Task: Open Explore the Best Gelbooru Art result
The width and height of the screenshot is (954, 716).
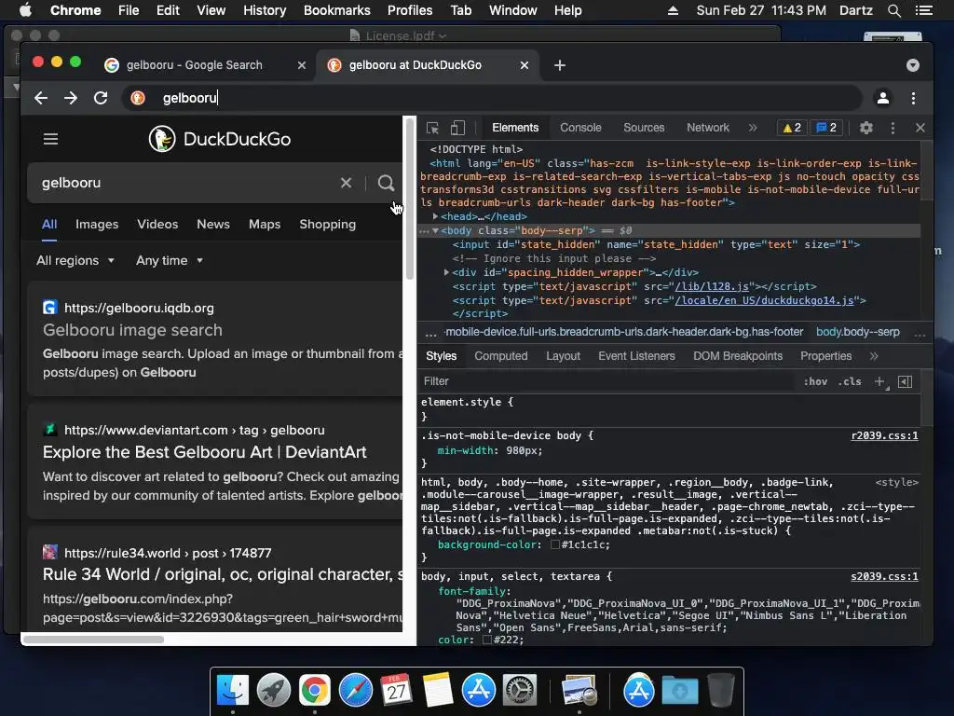Action: coord(204,452)
